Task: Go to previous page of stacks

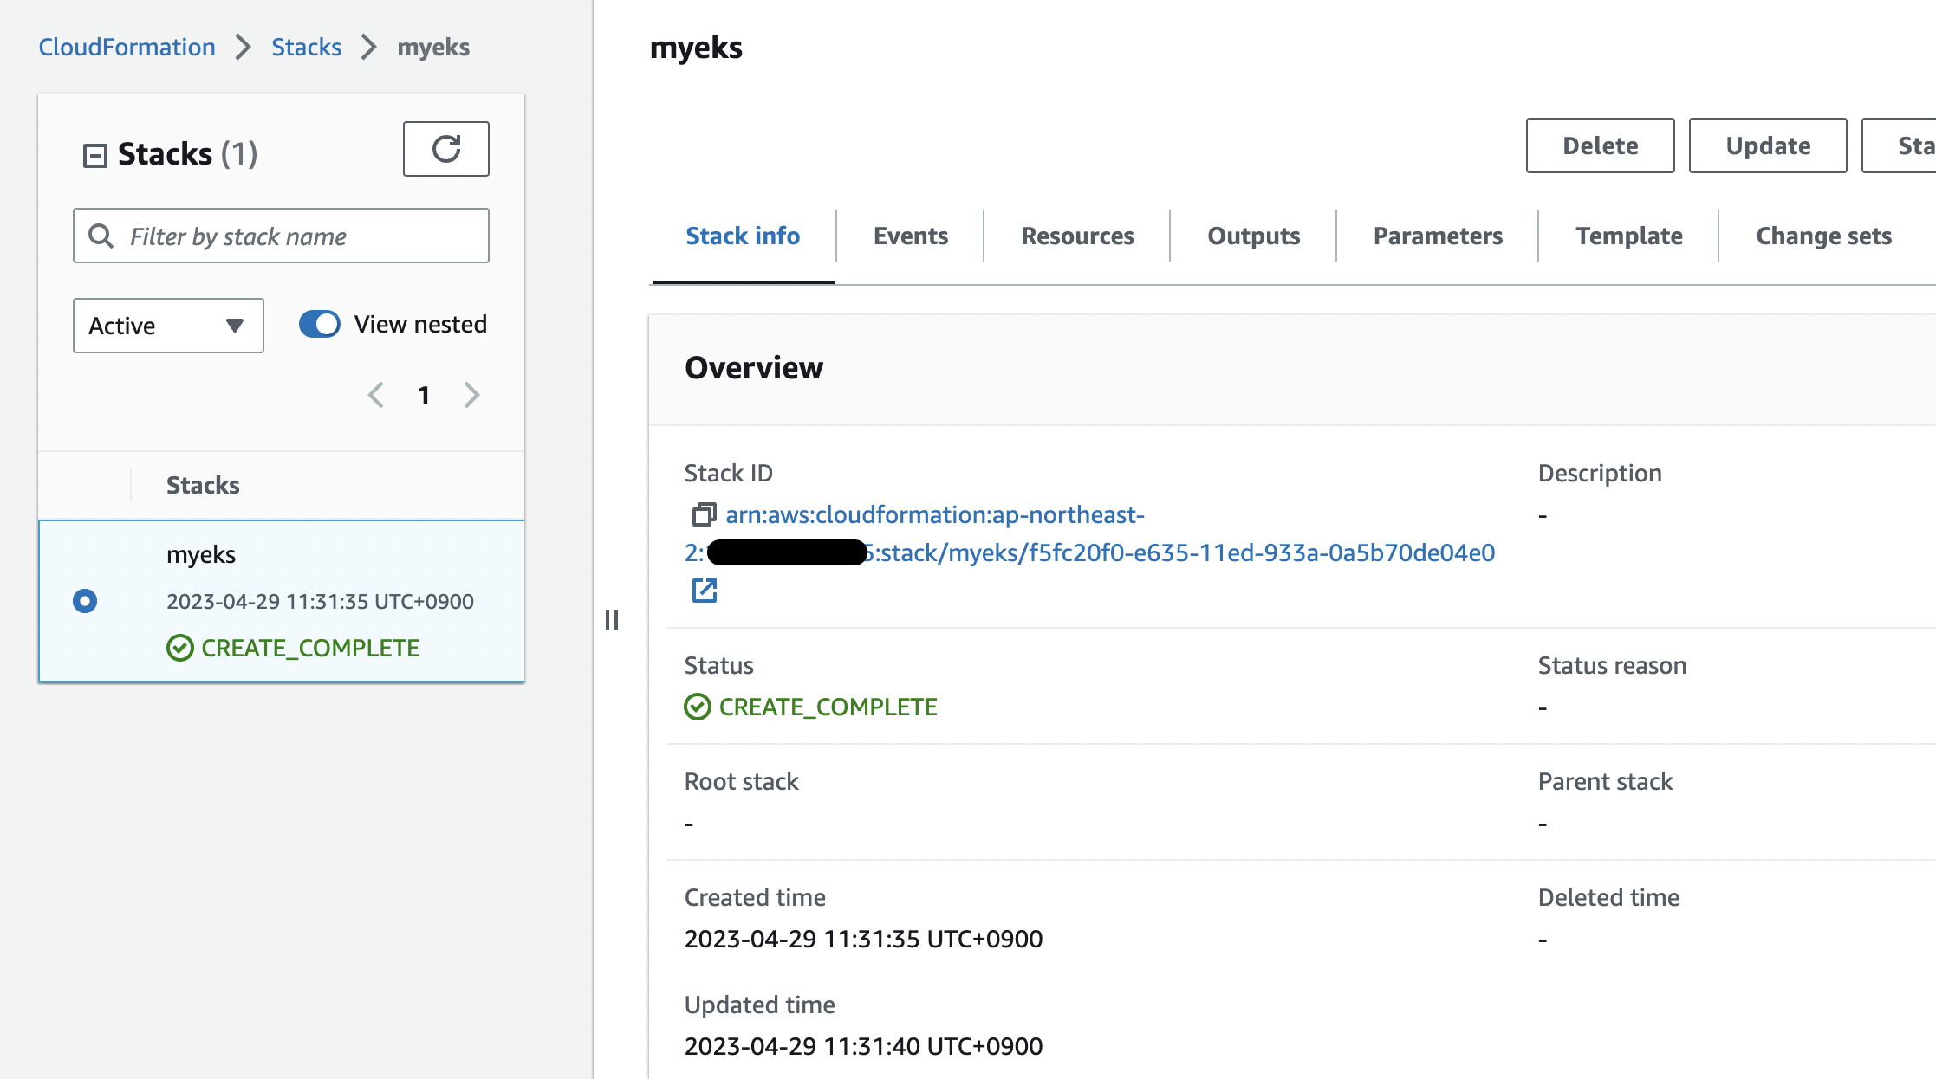Action: tap(375, 395)
